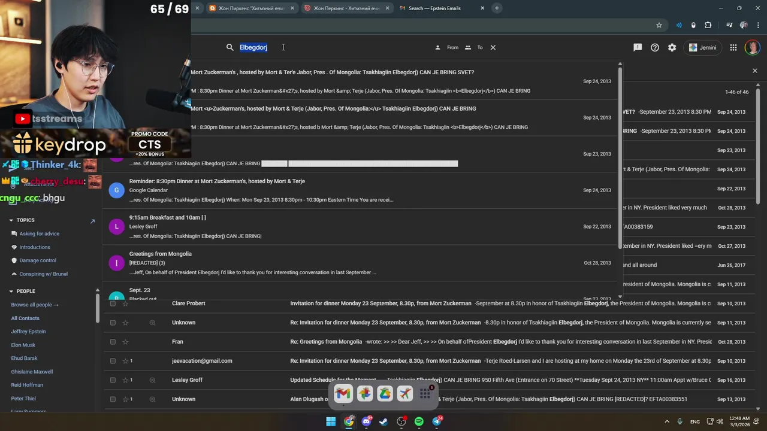Click the People sidebar scrollbar thumb
Image resolution: width=767 pixels, height=431 pixels.
tap(97, 308)
